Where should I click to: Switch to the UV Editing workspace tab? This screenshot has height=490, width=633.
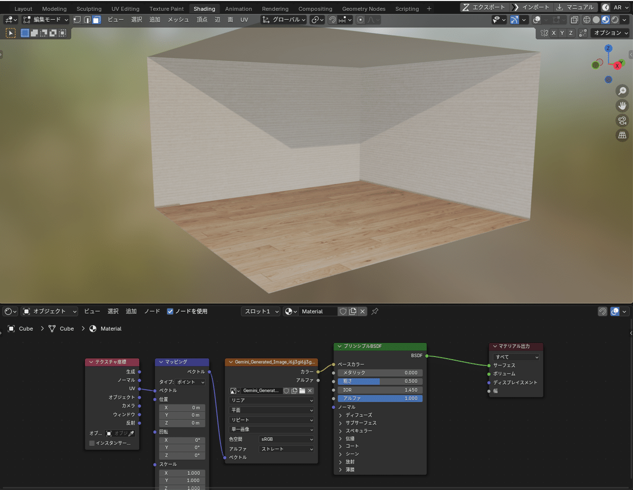click(126, 9)
